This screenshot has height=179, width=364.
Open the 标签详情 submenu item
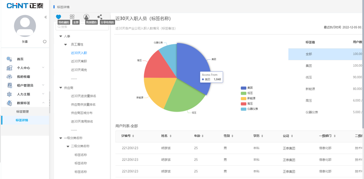(22, 120)
